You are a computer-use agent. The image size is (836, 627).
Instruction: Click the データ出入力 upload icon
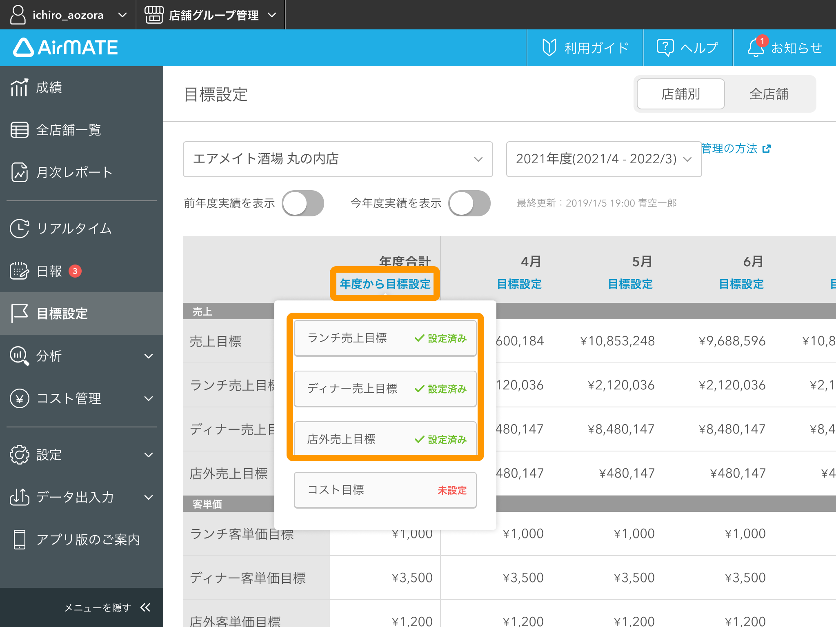click(19, 497)
